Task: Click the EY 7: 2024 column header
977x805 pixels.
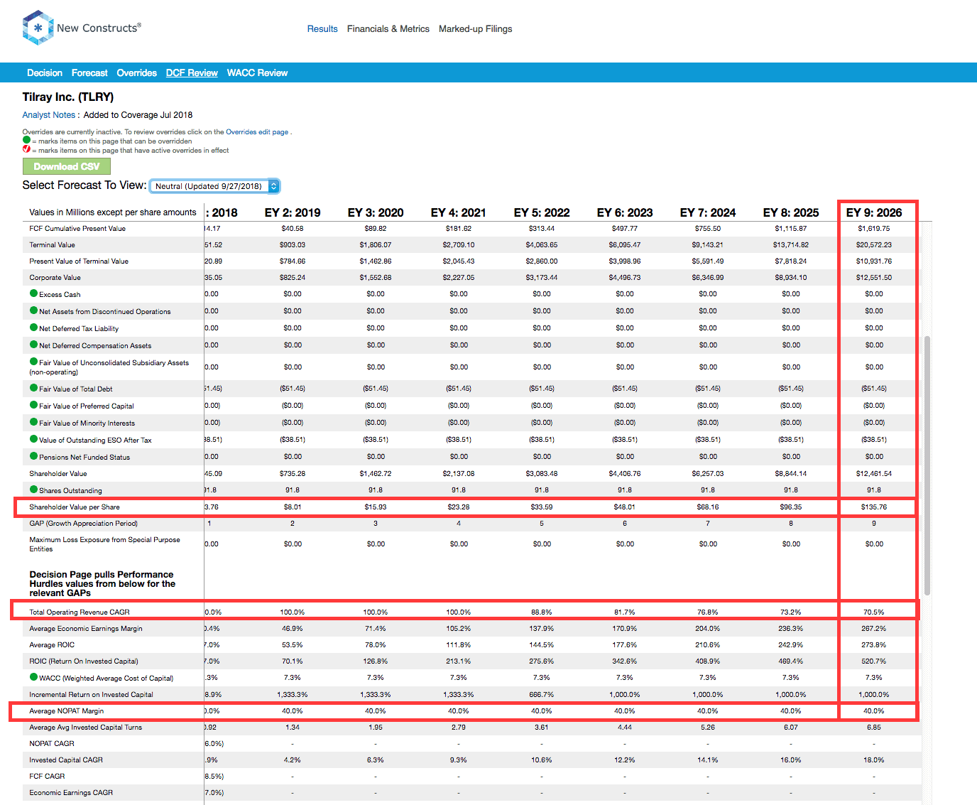Action: click(708, 212)
